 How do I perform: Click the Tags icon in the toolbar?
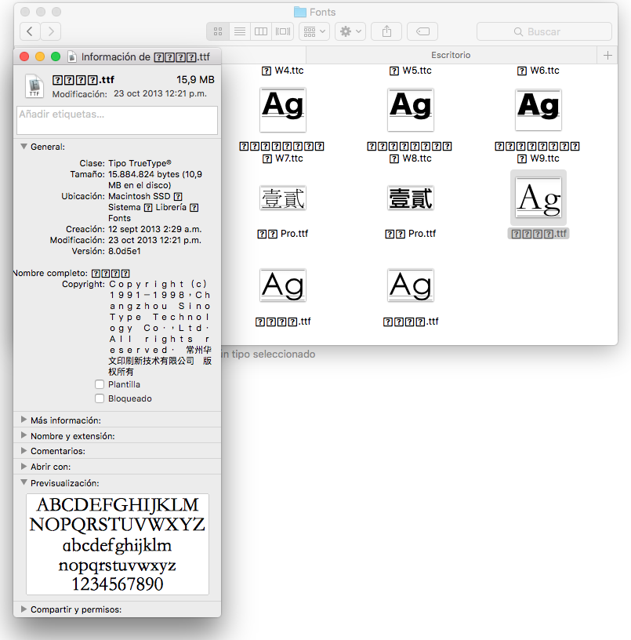pyautogui.click(x=422, y=31)
